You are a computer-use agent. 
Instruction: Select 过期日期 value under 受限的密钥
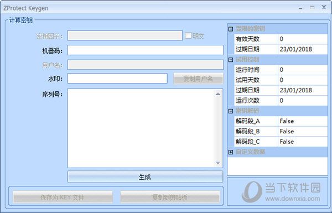(303, 49)
